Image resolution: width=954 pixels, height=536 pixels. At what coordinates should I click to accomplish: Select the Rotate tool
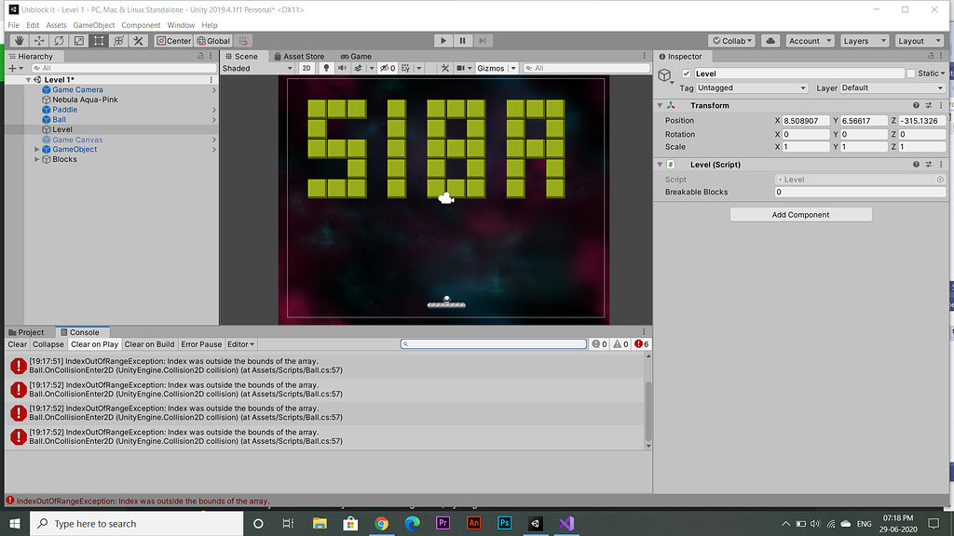click(x=58, y=40)
